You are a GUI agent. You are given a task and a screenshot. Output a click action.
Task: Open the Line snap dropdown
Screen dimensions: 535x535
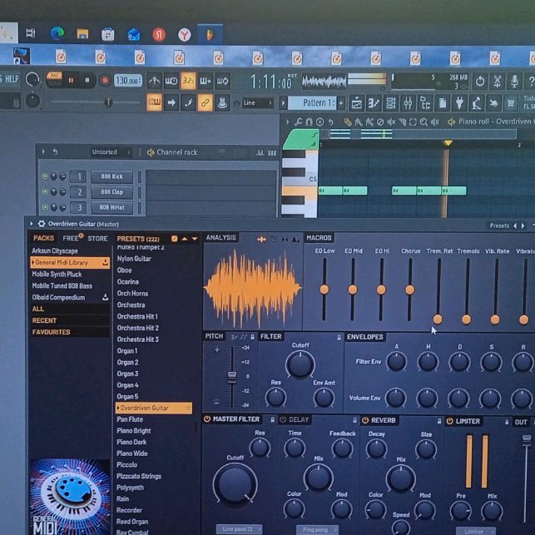click(258, 102)
